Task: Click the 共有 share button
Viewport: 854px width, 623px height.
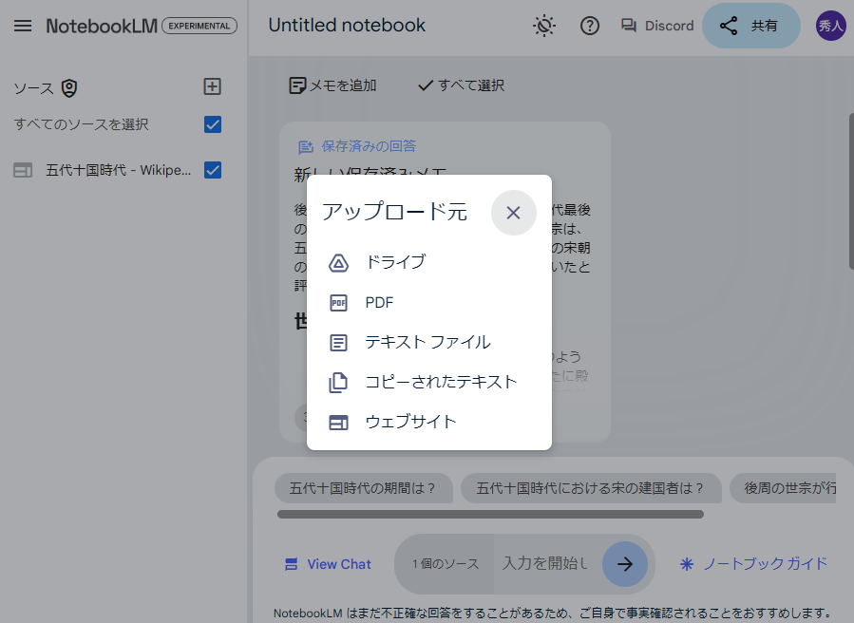Action: 751,26
